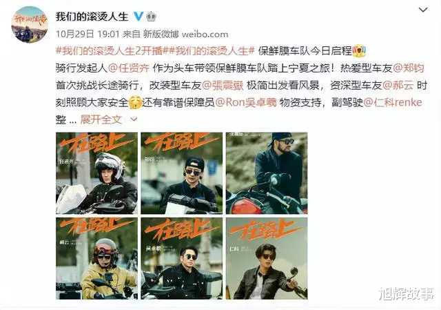This screenshot has height=310, width=441.
Task: Click the crown membership badge icon
Action: pos(152,17)
